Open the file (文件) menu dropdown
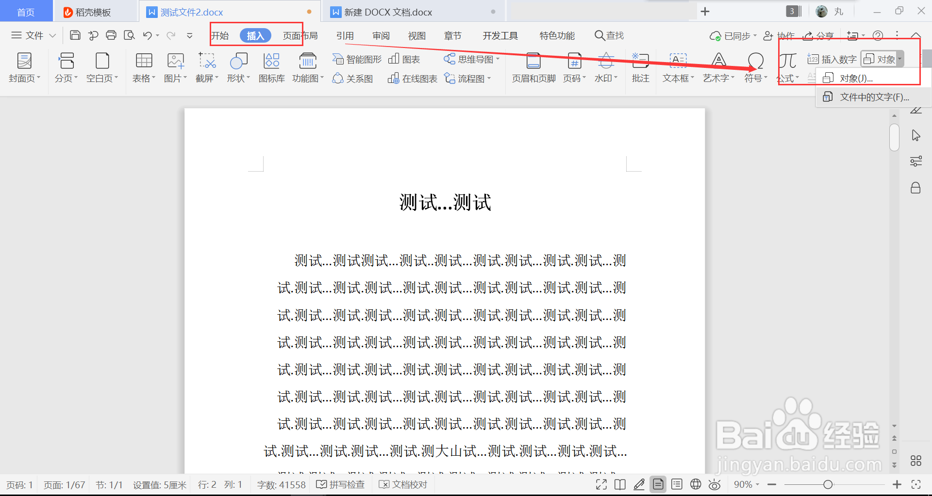Screen dimensions: 932x496 click(34, 35)
